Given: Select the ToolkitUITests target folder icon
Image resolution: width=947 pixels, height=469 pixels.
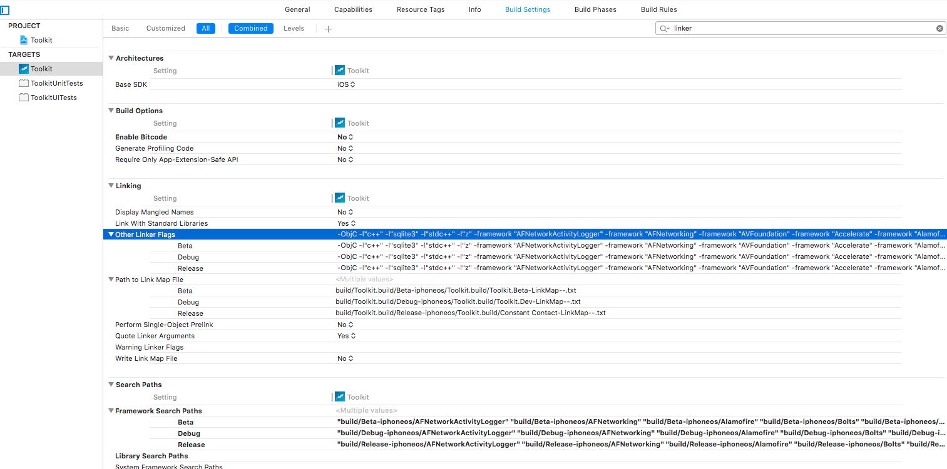Looking at the screenshot, I should [x=24, y=98].
